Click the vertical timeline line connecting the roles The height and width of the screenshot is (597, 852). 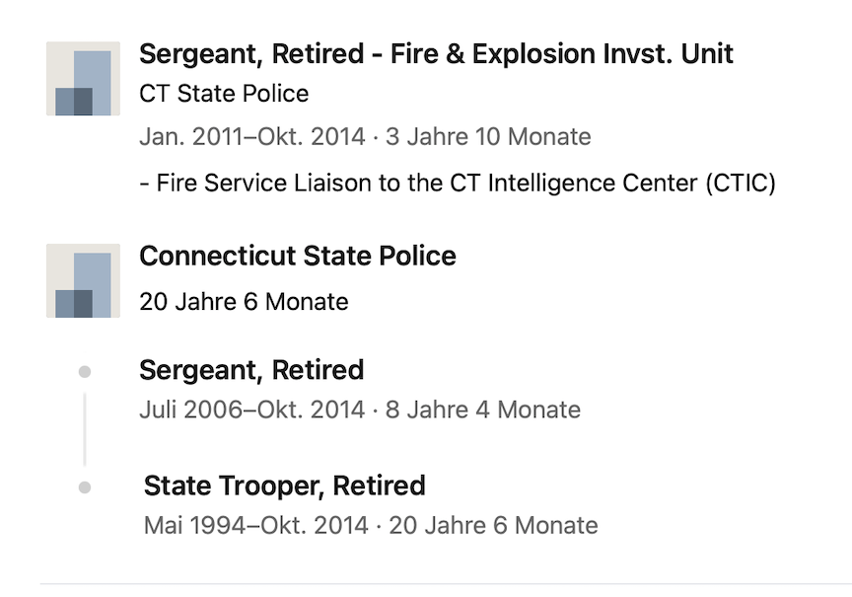point(85,429)
